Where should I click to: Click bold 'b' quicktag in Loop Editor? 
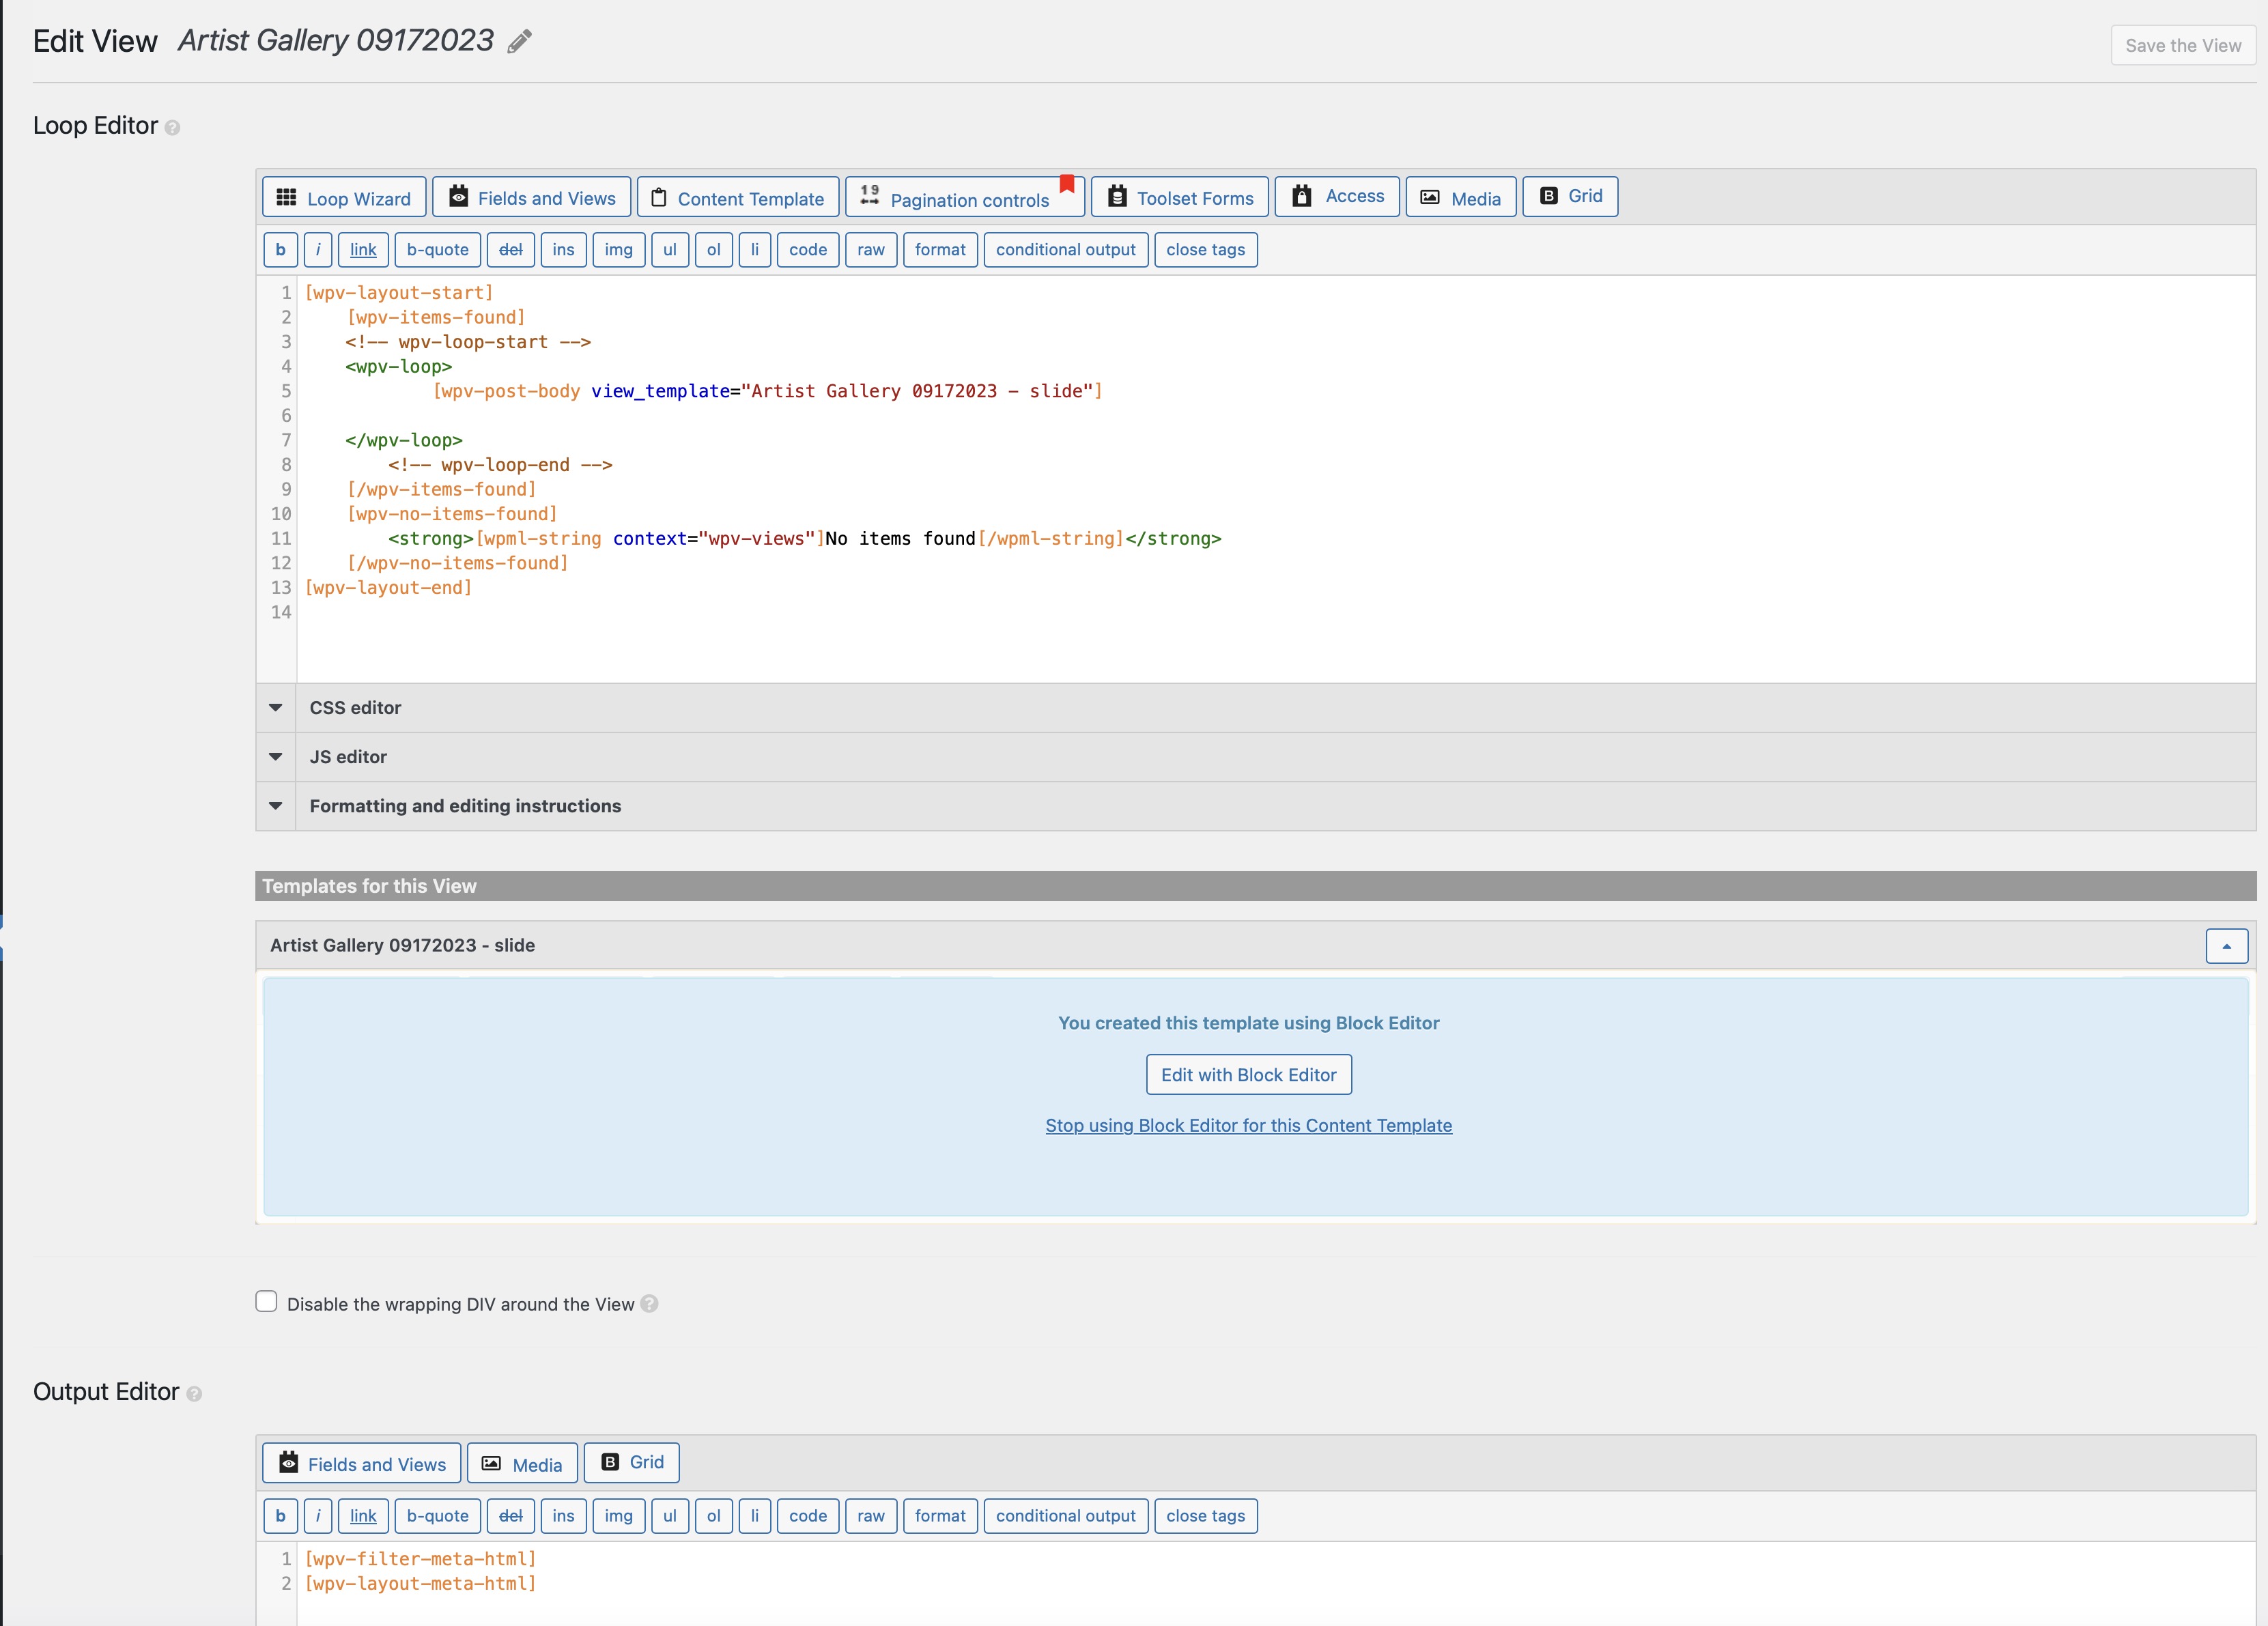pyautogui.click(x=280, y=250)
